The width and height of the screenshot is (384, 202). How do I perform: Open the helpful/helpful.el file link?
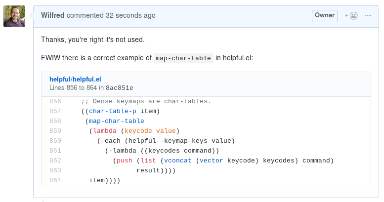tap(75, 79)
